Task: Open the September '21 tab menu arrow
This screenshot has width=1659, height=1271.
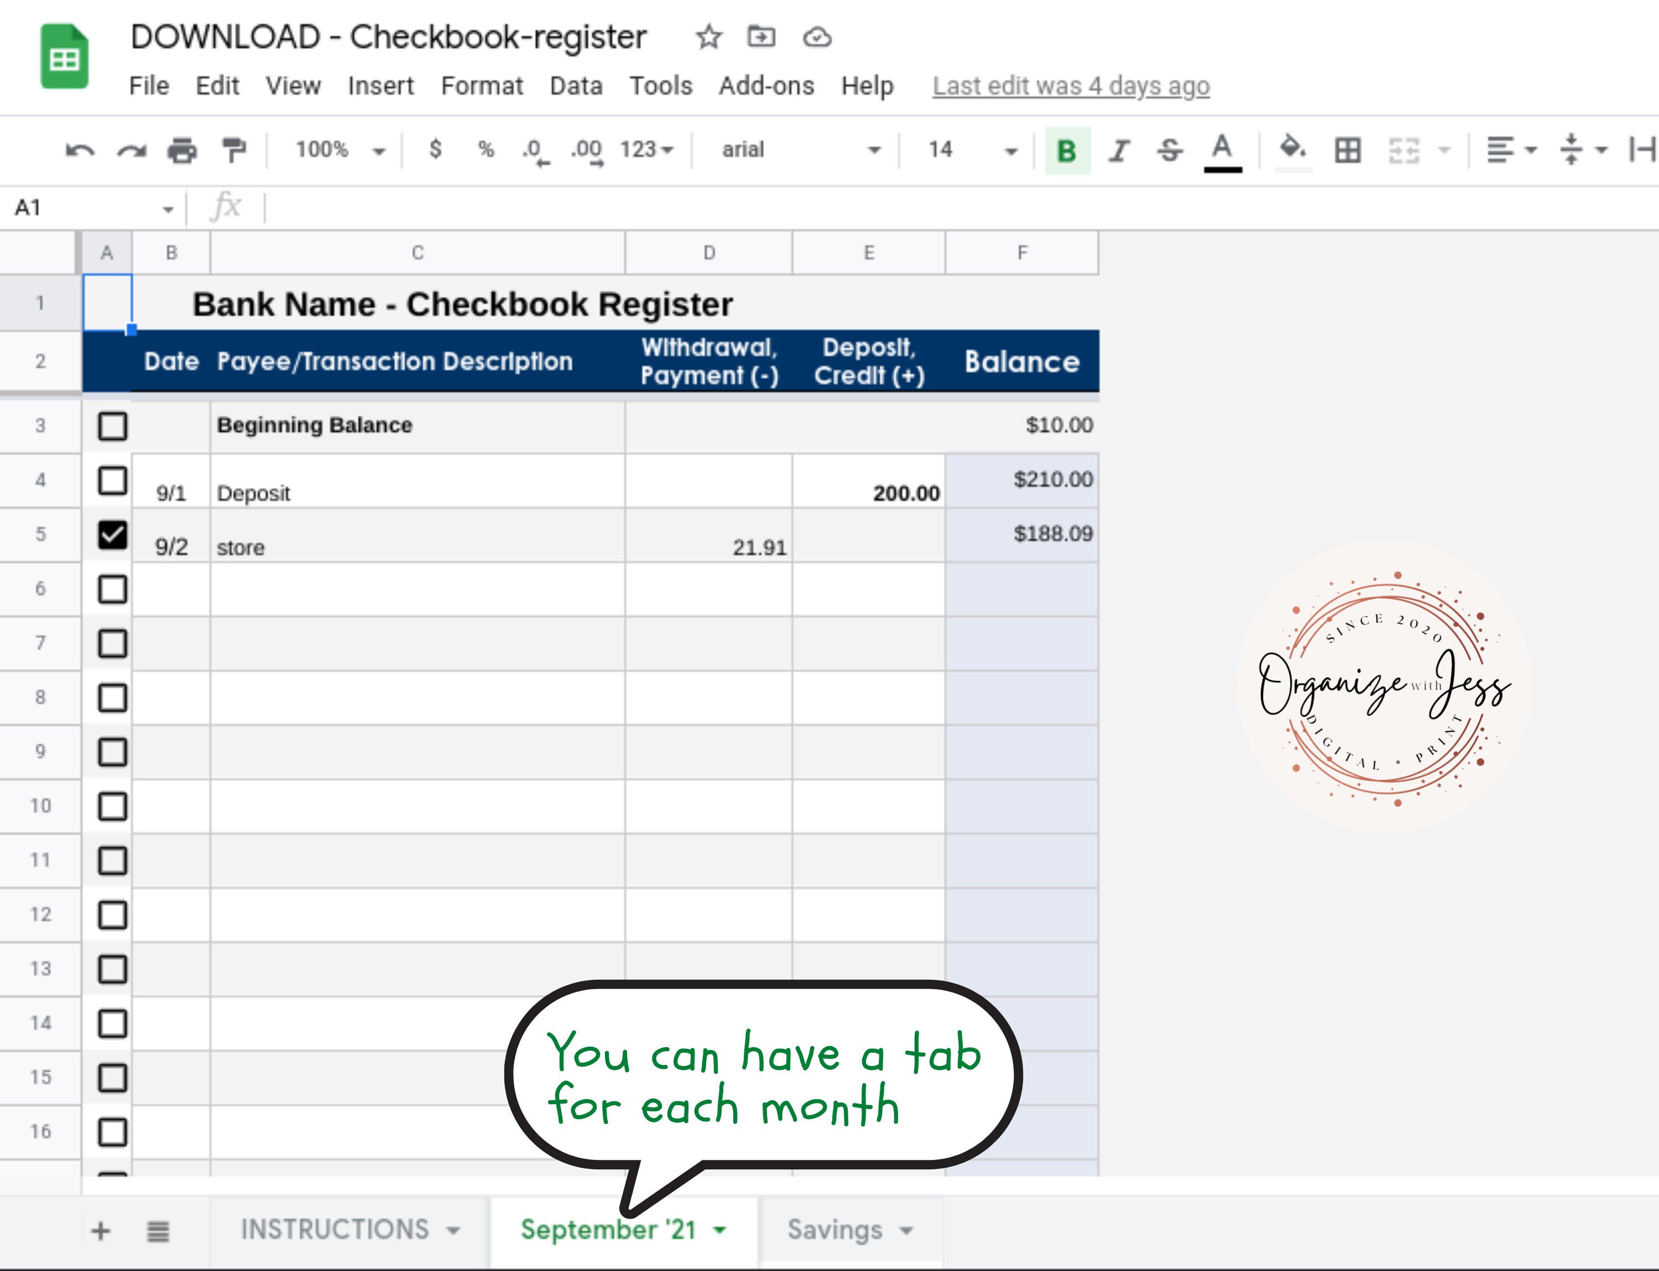Action: pyautogui.click(x=718, y=1230)
